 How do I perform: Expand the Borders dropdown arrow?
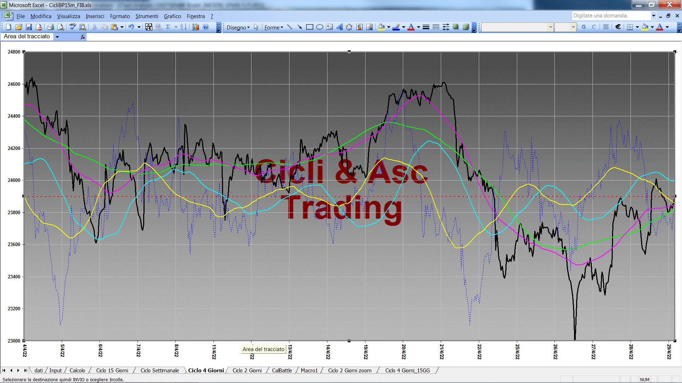[637, 27]
